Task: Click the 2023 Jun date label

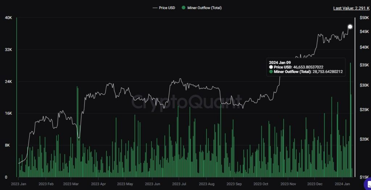Action: [153, 184]
